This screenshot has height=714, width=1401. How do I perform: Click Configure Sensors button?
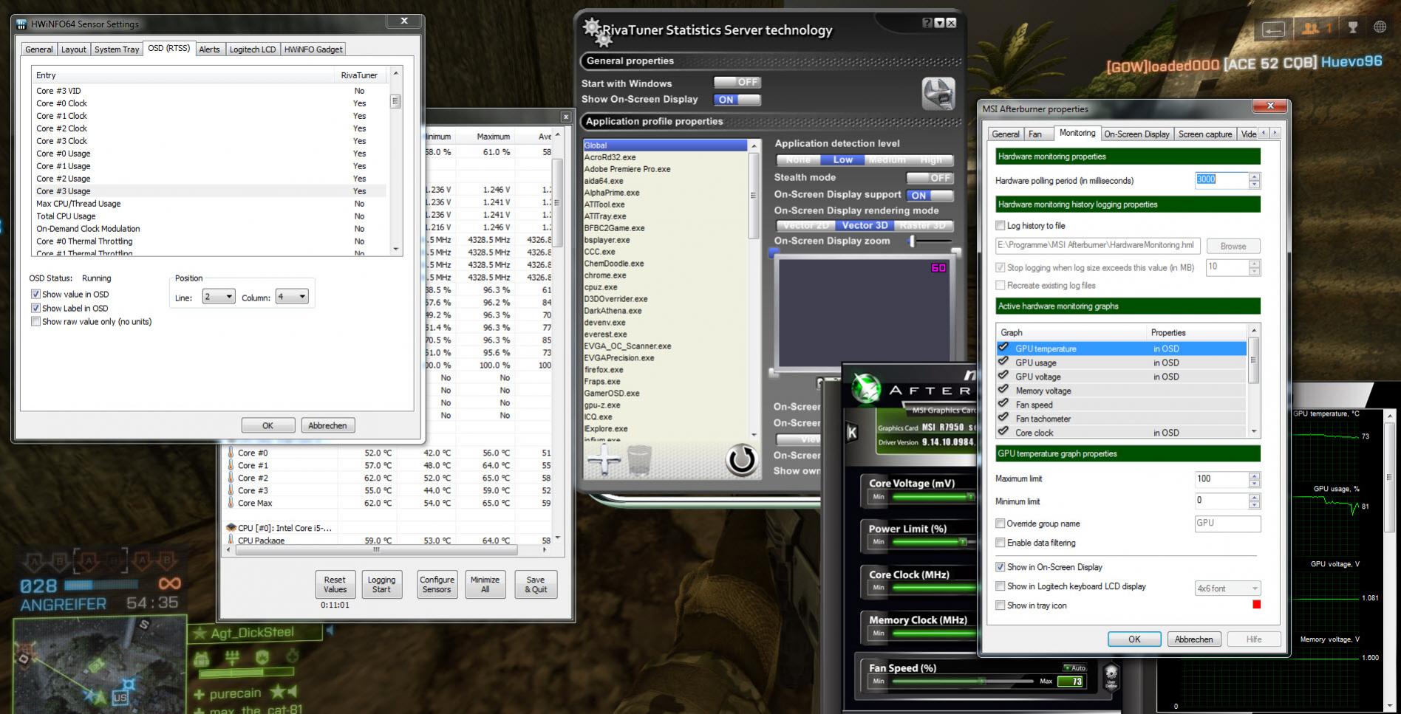pyautogui.click(x=437, y=584)
